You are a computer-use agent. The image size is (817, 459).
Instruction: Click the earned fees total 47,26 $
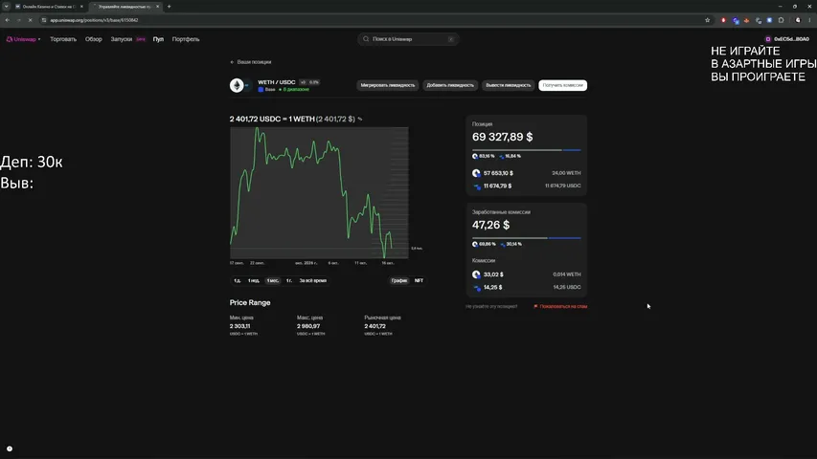(490, 225)
